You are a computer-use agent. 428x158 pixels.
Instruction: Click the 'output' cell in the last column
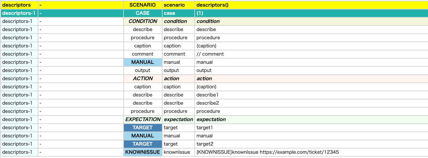point(311,70)
